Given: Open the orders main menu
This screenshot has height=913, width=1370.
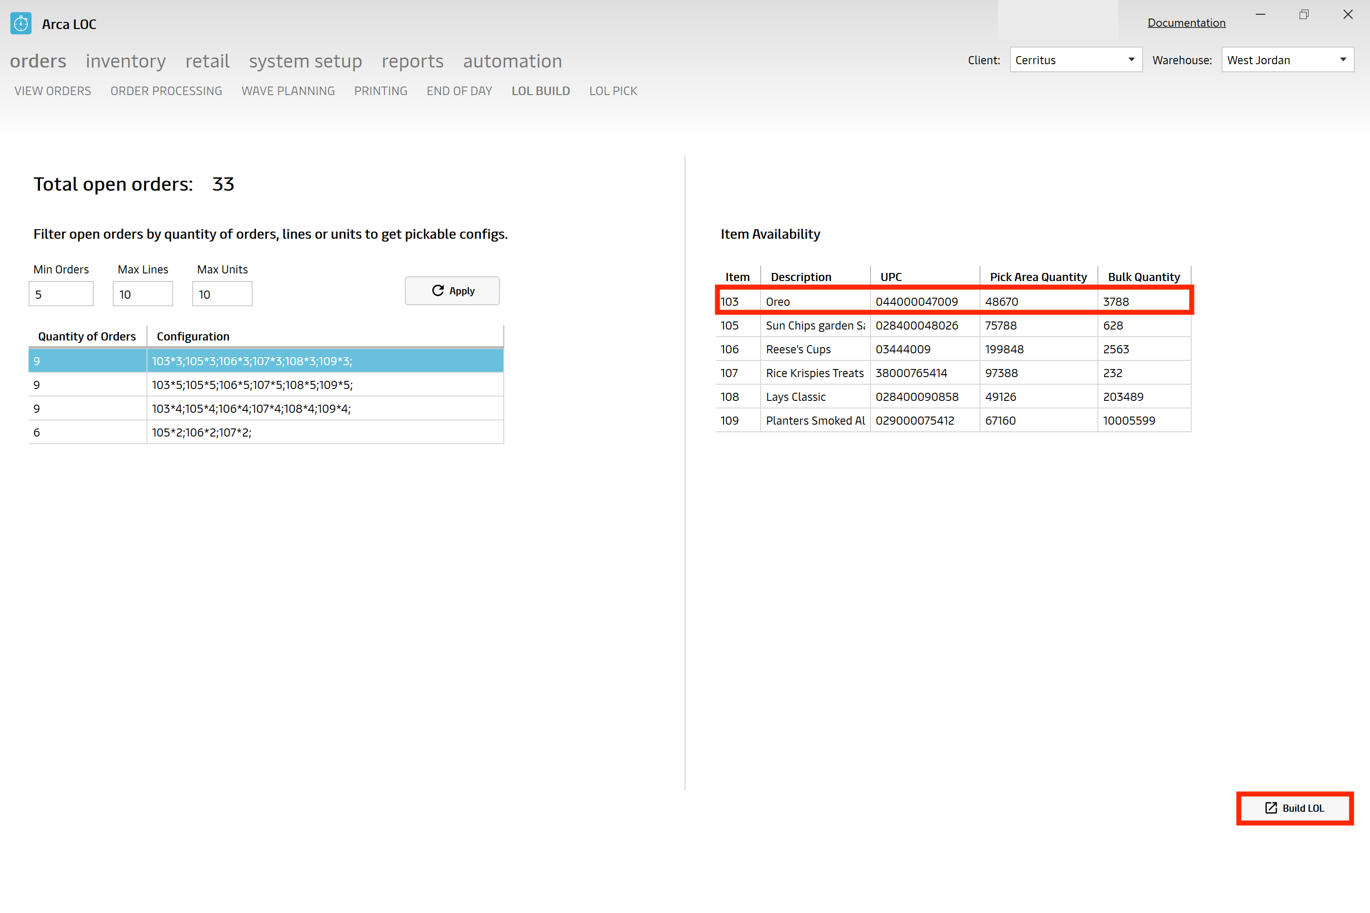Looking at the screenshot, I should point(38,61).
